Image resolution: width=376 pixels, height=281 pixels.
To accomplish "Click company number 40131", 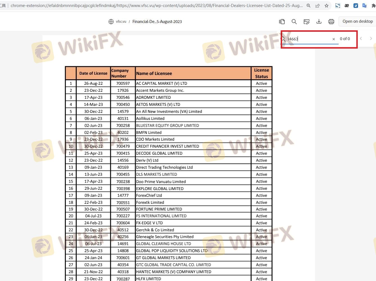I will click(x=123, y=118).
